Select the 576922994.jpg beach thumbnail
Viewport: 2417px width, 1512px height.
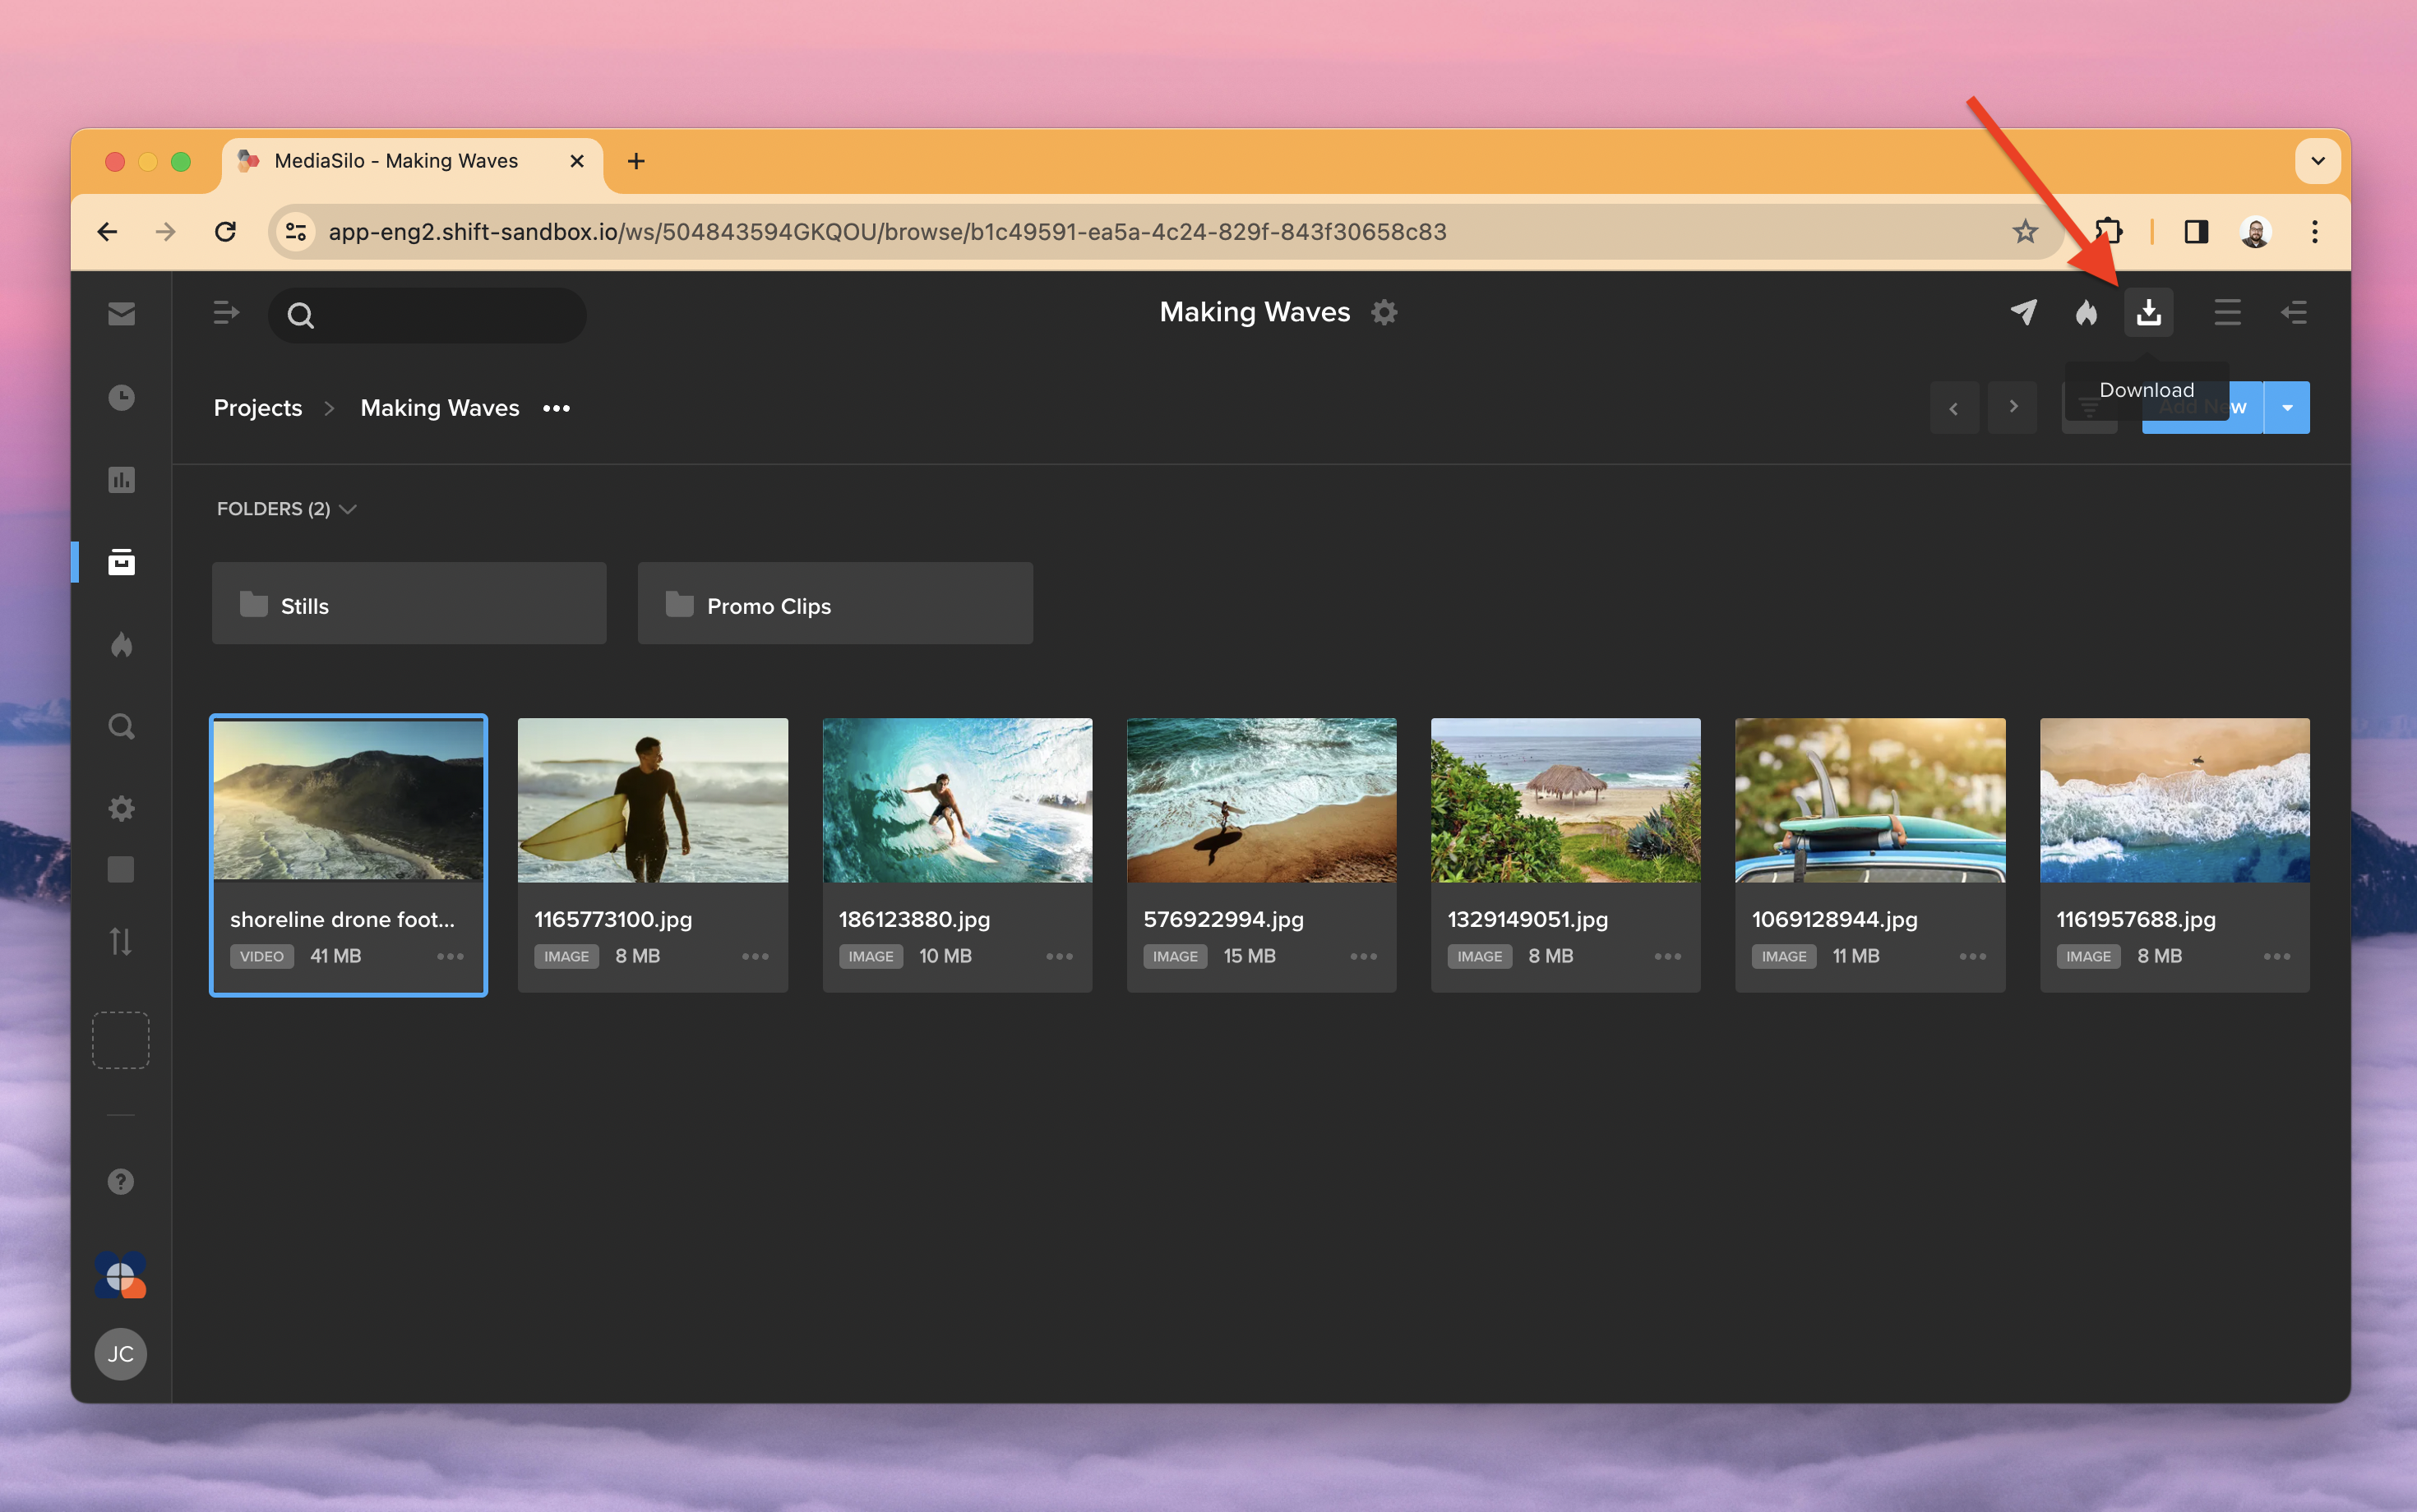[1261, 800]
